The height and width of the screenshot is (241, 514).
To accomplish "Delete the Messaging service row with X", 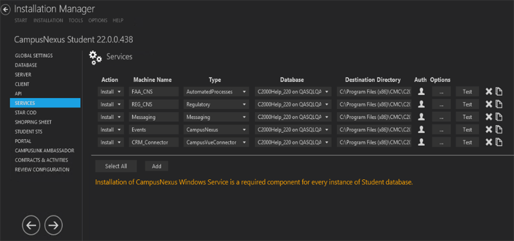I will pos(489,117).
